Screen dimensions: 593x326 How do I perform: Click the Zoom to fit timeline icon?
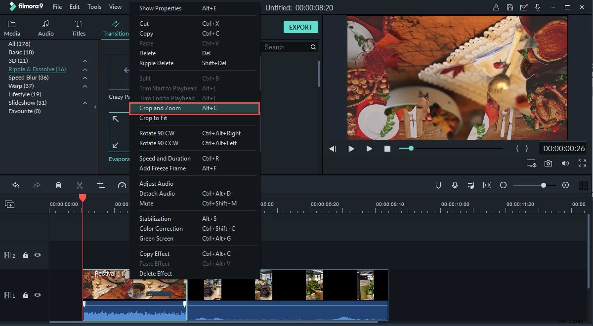point(487,185)
